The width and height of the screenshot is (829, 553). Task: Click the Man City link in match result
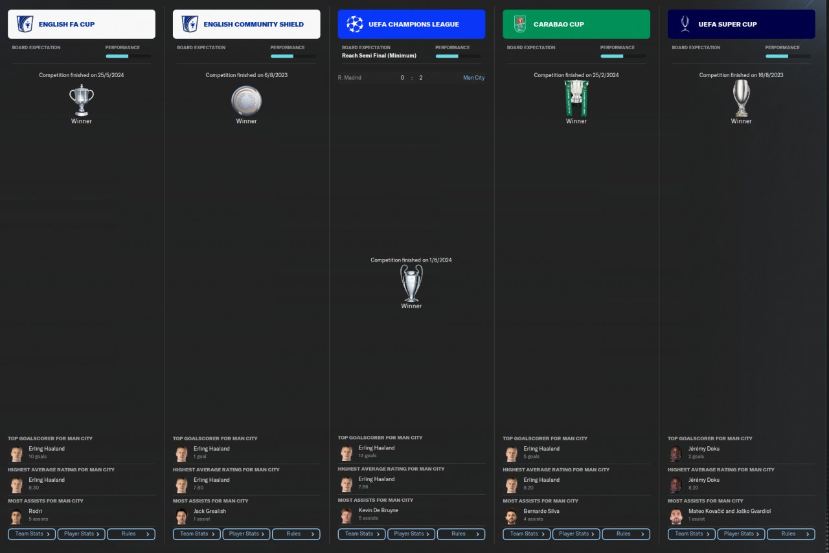[x=473, y=78]
